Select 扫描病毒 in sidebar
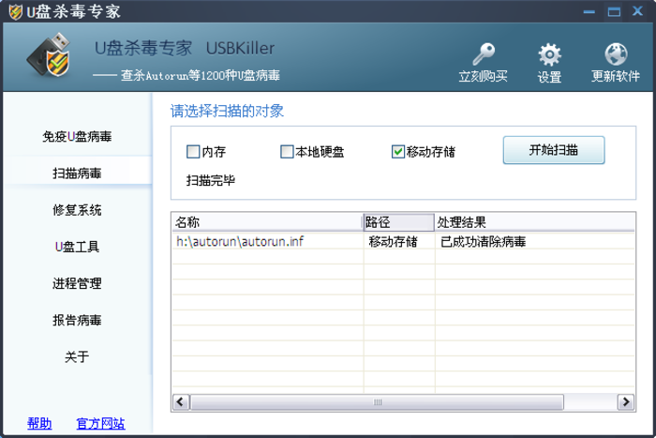 [x=77, y=173]
